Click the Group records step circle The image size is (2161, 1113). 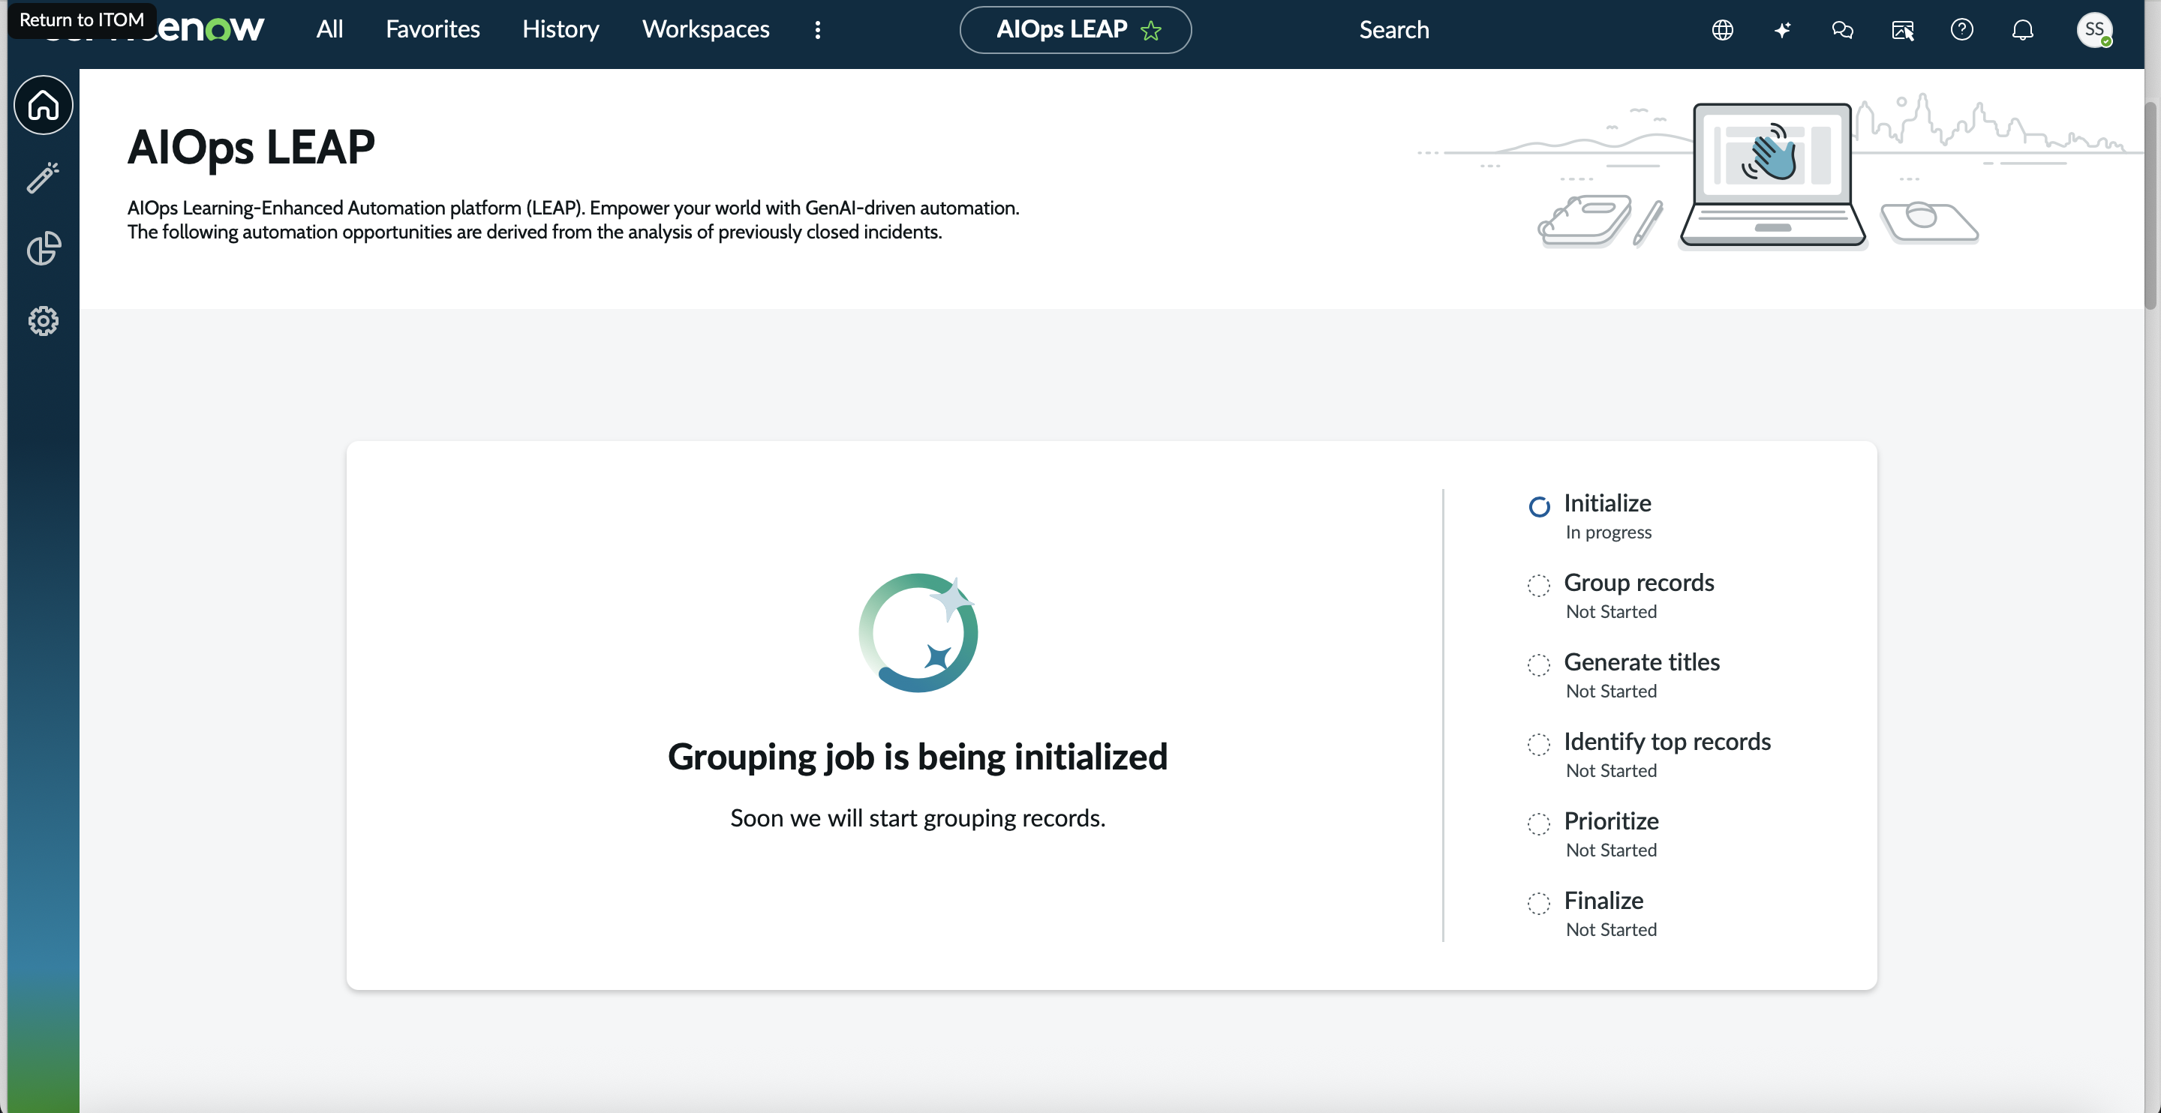1538,586
